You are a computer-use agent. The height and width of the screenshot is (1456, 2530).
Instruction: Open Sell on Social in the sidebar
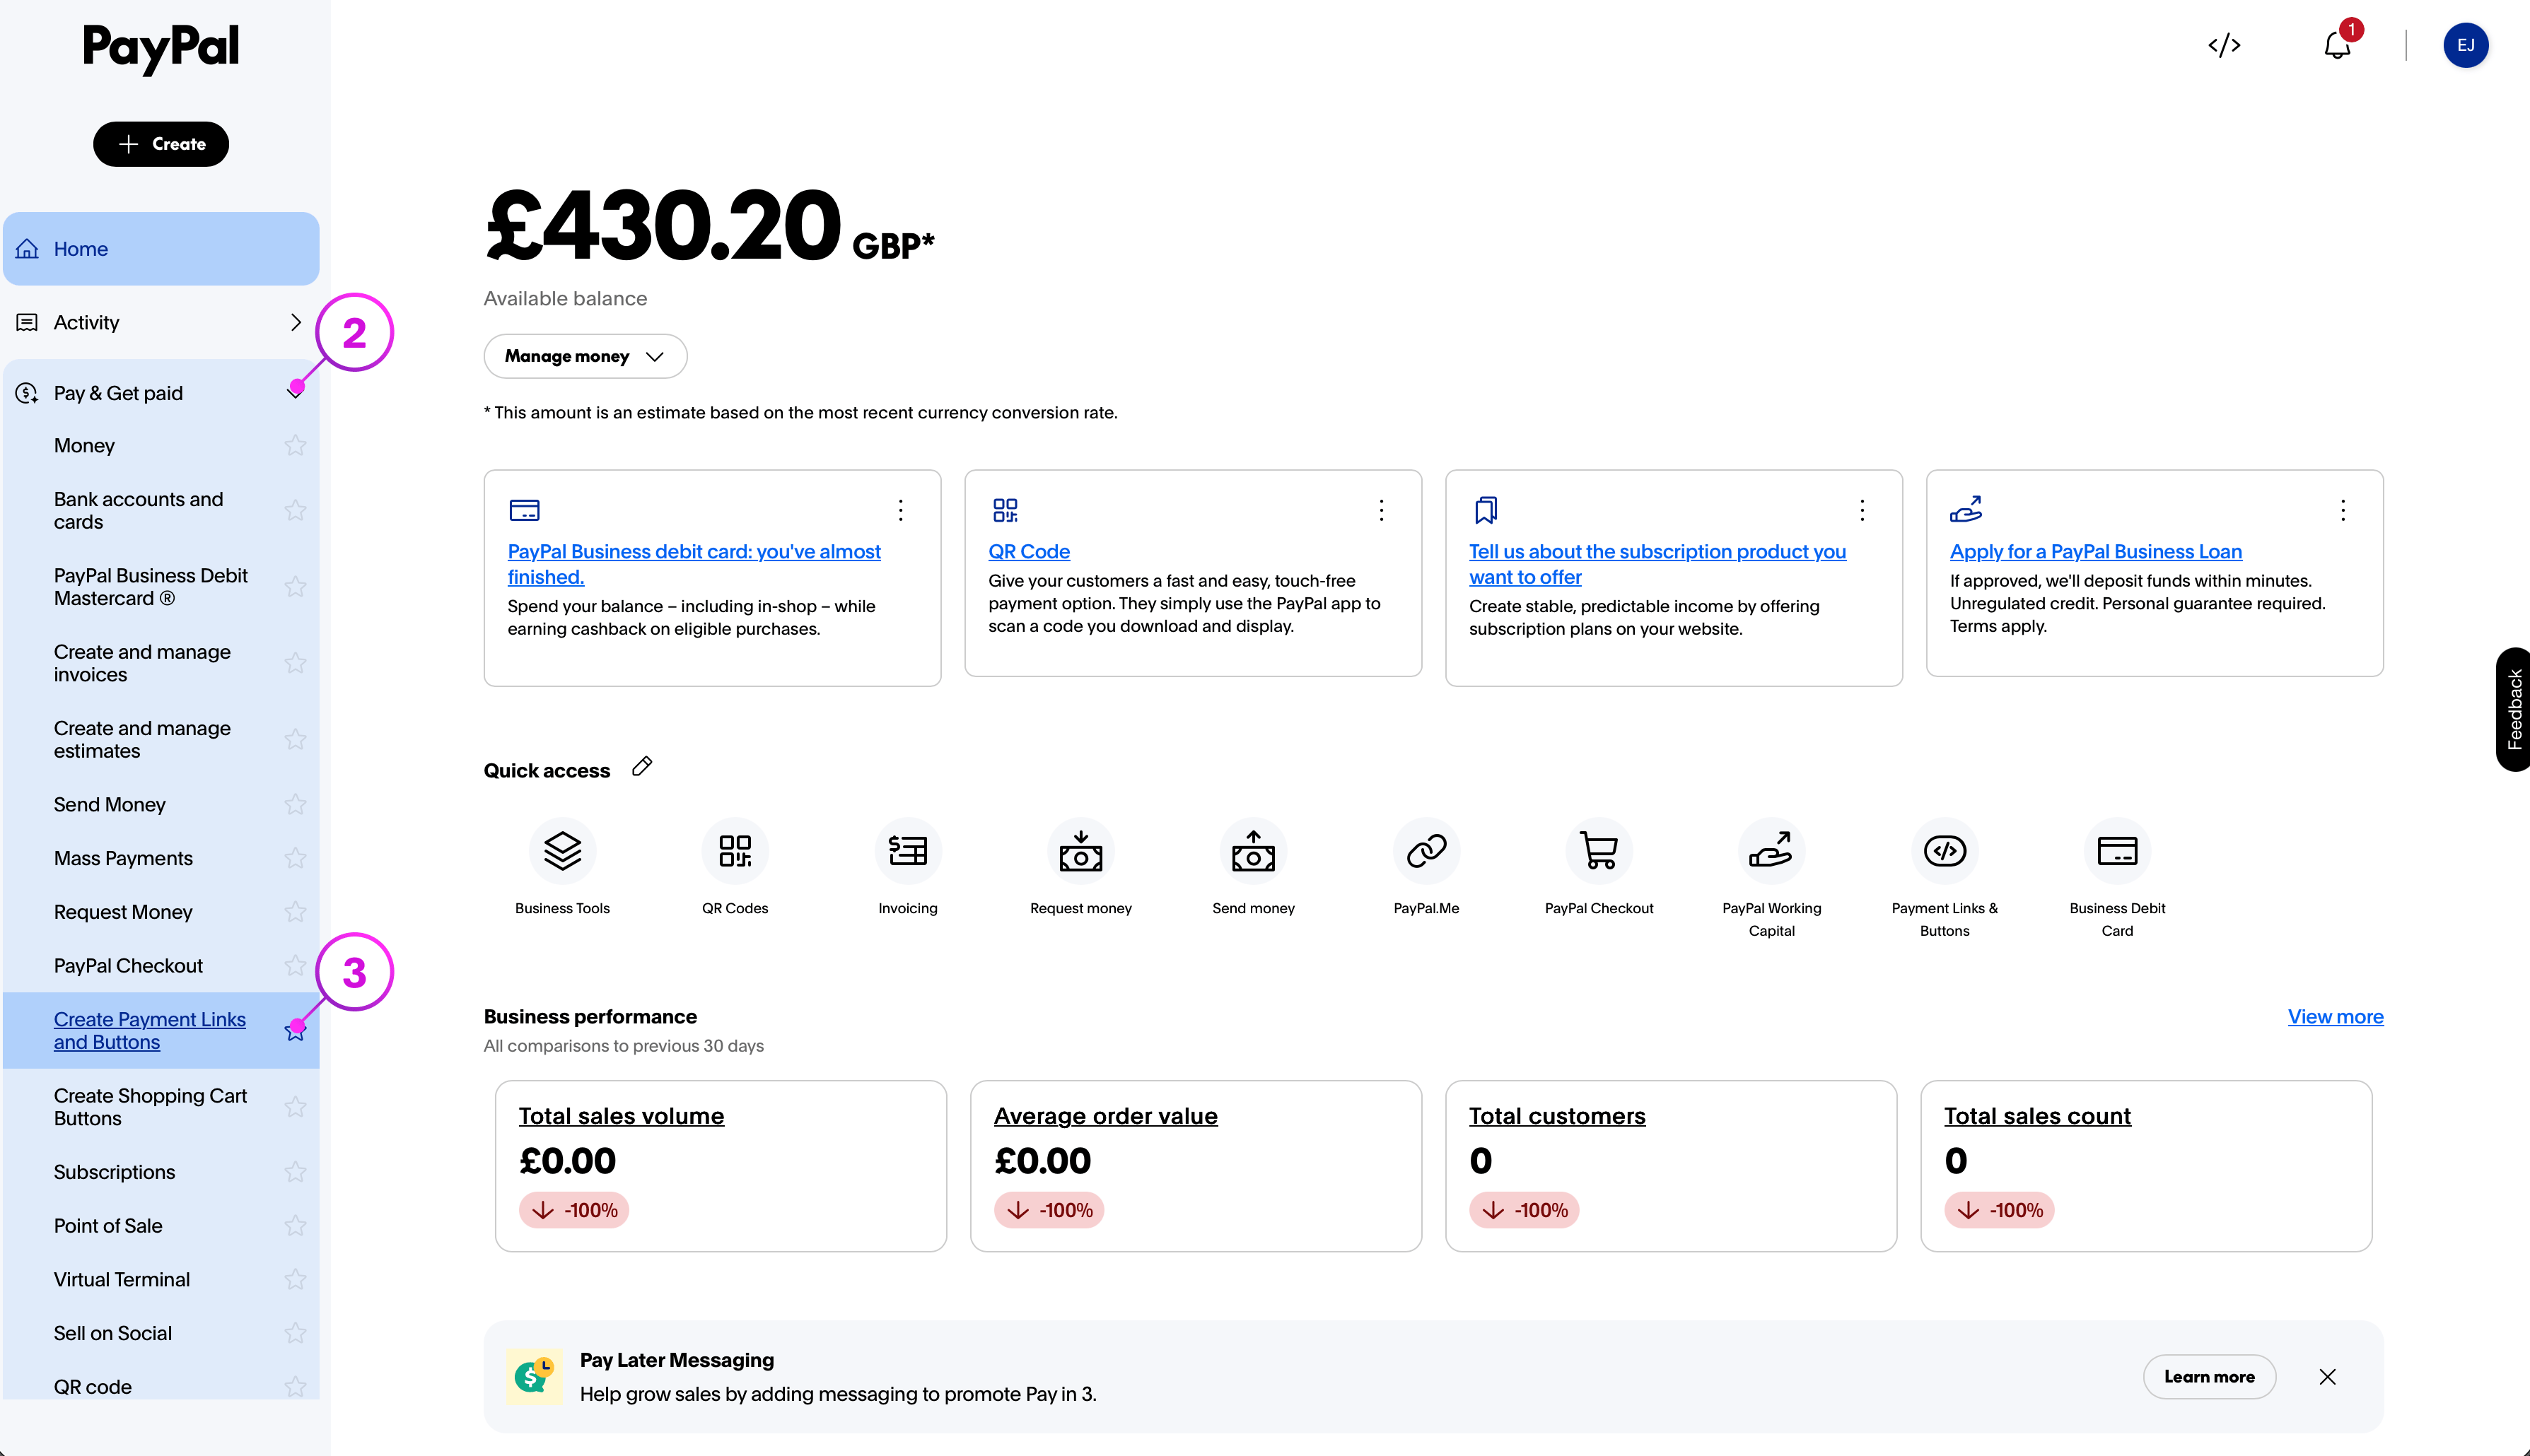point(113,1333)
